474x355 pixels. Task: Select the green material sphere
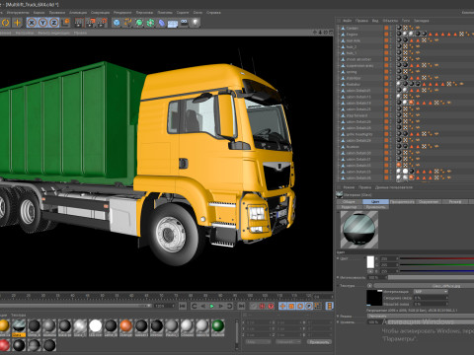pyautogui.click(x=217, y=325)
